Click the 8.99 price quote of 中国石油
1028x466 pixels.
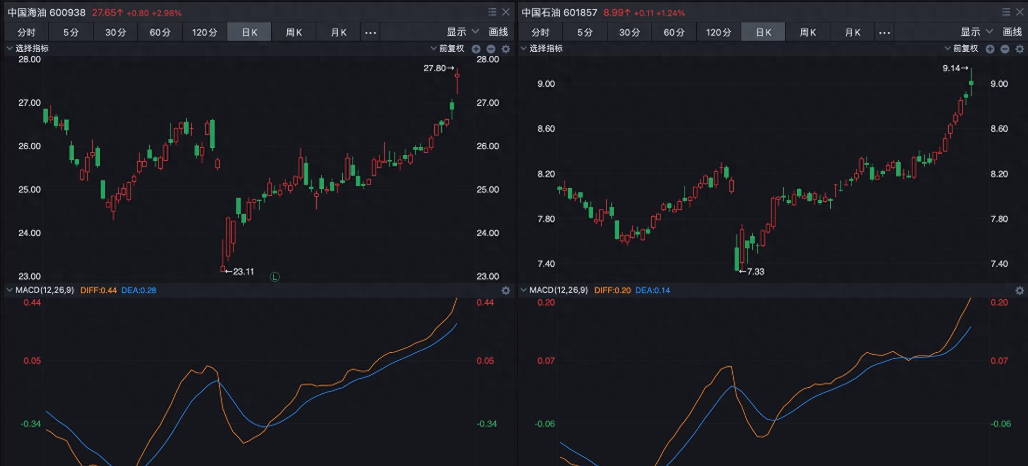pos(618,13)
